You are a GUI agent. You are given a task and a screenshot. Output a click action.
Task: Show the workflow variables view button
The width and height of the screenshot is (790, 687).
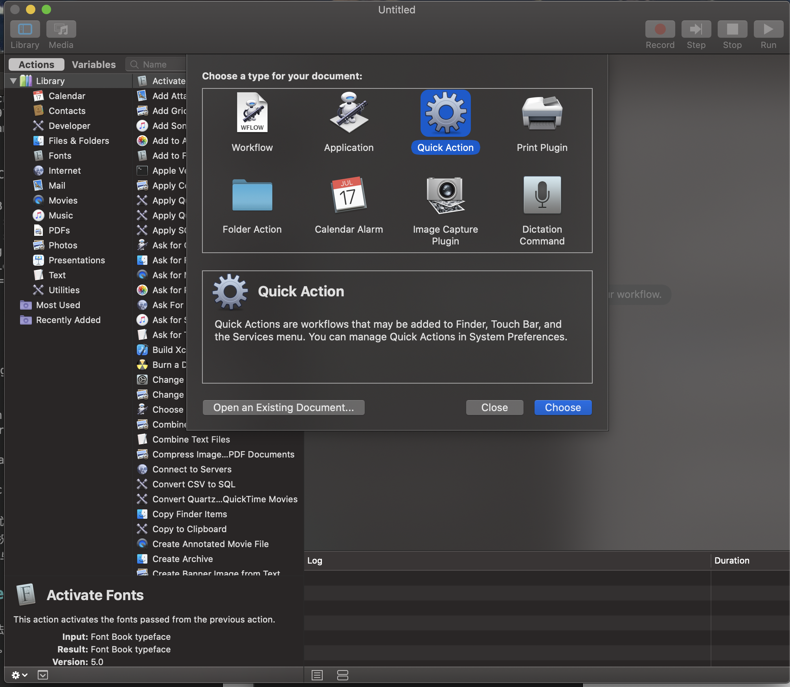(343, 675)
